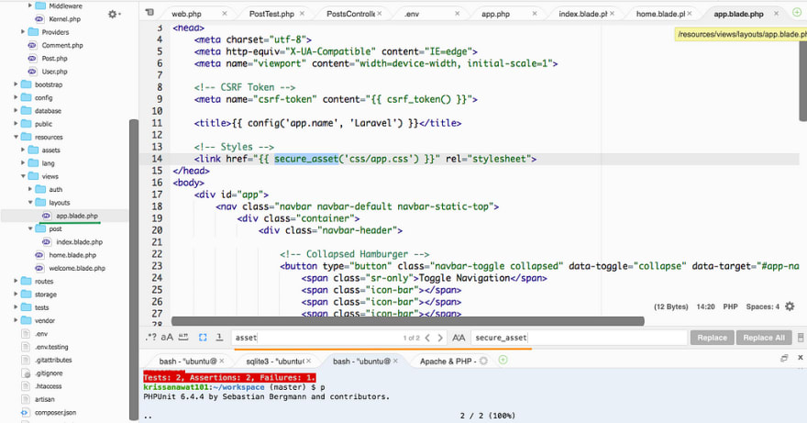Open composer.json in file tree
Screen dimensions: 807x423
(x=55, y=412)
